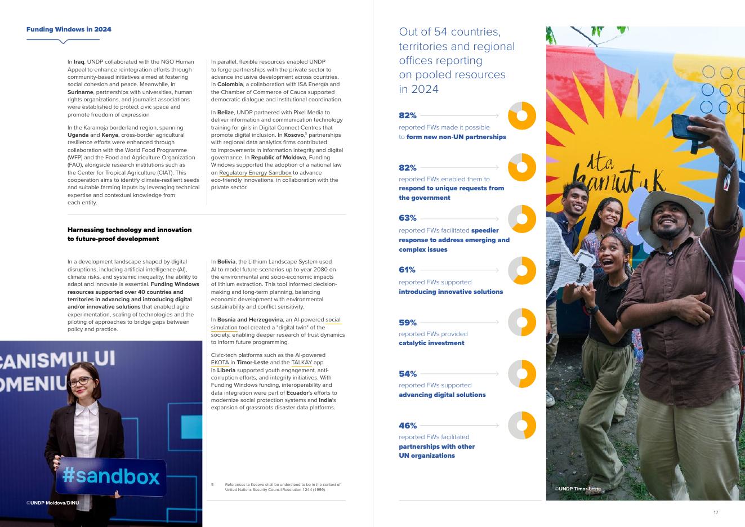Click the 82% figure above 'form new non-UN partnerships'

408,115
